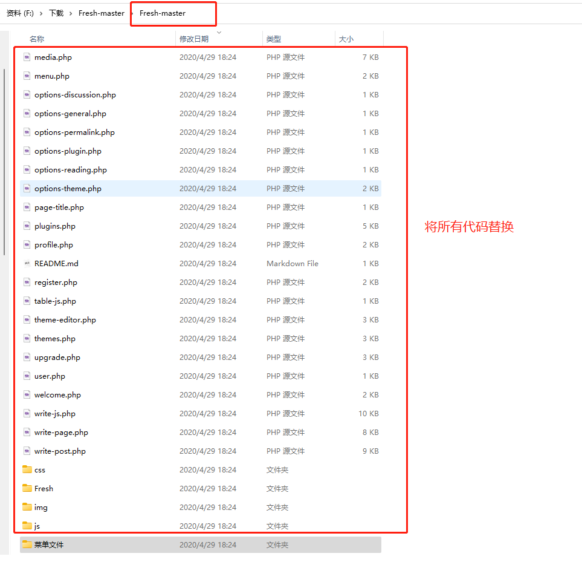Click the welcome.php file icon
582x562 pixels.
pos(27,395)
